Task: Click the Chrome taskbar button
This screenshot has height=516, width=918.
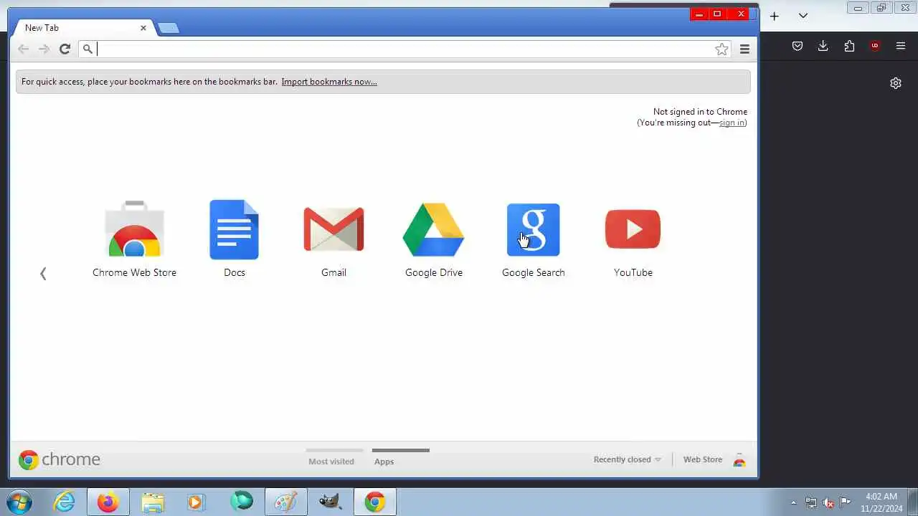Action: pyautogui.click(x=374, y=502)
